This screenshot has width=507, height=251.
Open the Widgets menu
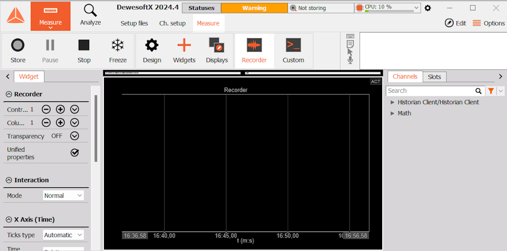pyautogui.click(x=184, y=51)
